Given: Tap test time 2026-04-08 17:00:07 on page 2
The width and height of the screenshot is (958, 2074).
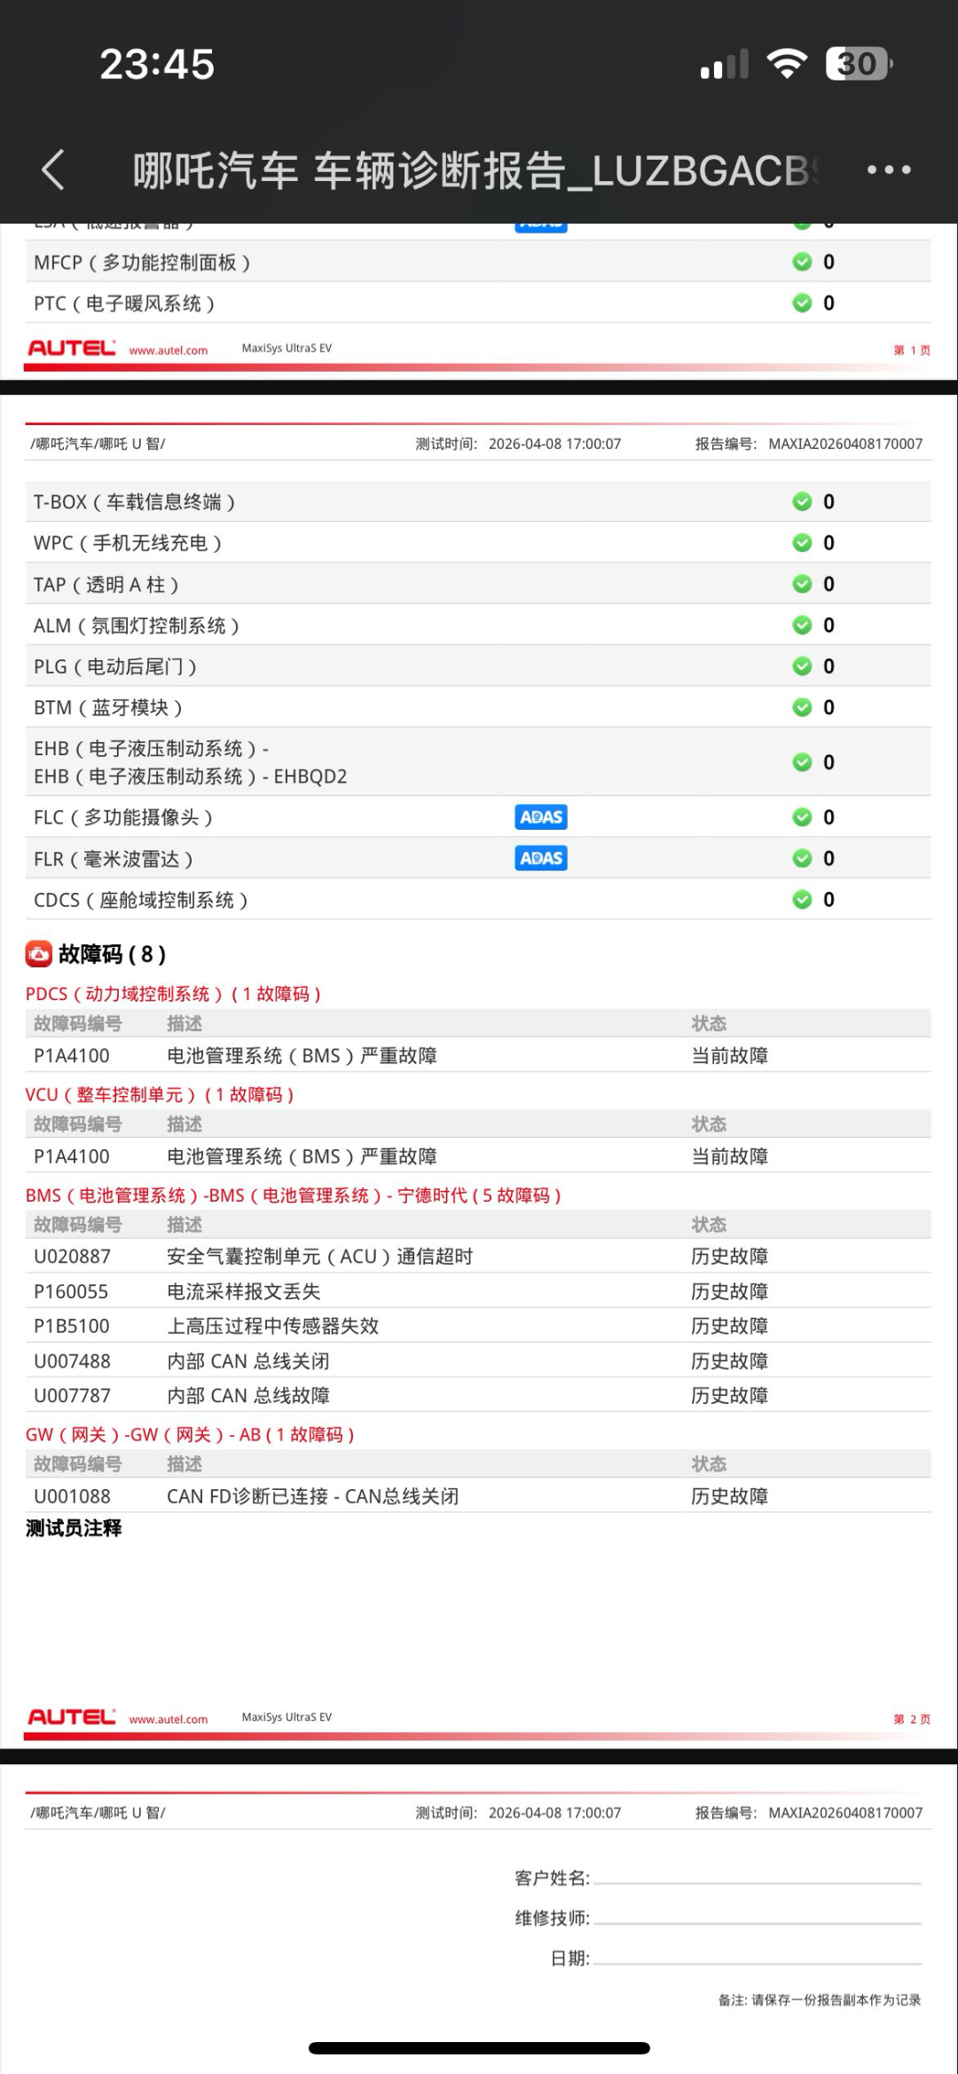Looking at the screenshot, I should click(x=554, y=444).
